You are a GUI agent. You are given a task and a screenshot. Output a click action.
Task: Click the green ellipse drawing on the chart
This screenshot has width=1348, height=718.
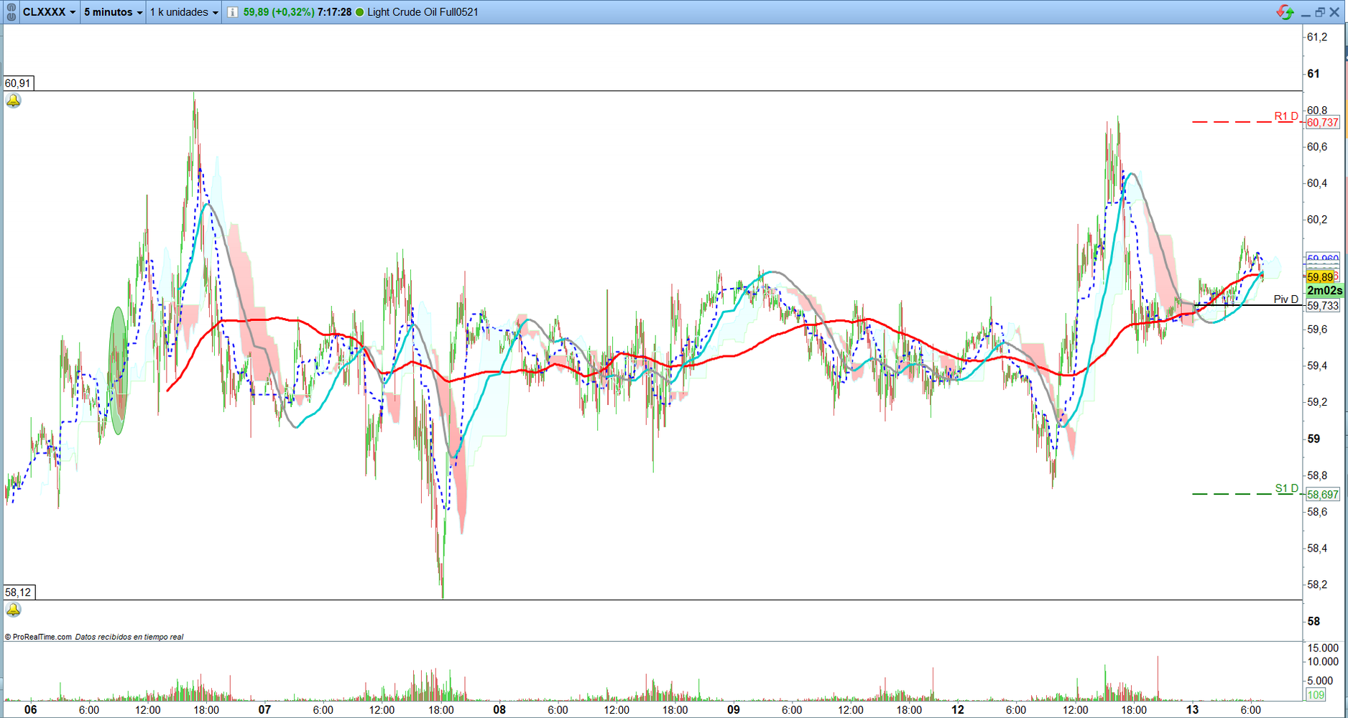click(118, 370)
